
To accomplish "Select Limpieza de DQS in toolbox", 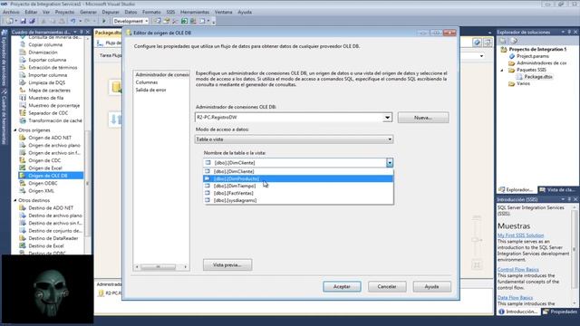I will (x=46, y=82).
